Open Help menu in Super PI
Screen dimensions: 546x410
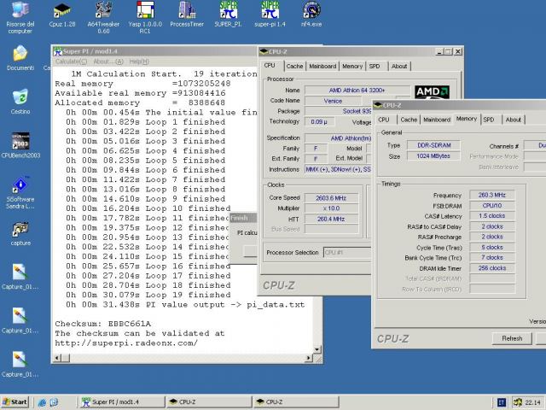(x=139, y=61)
